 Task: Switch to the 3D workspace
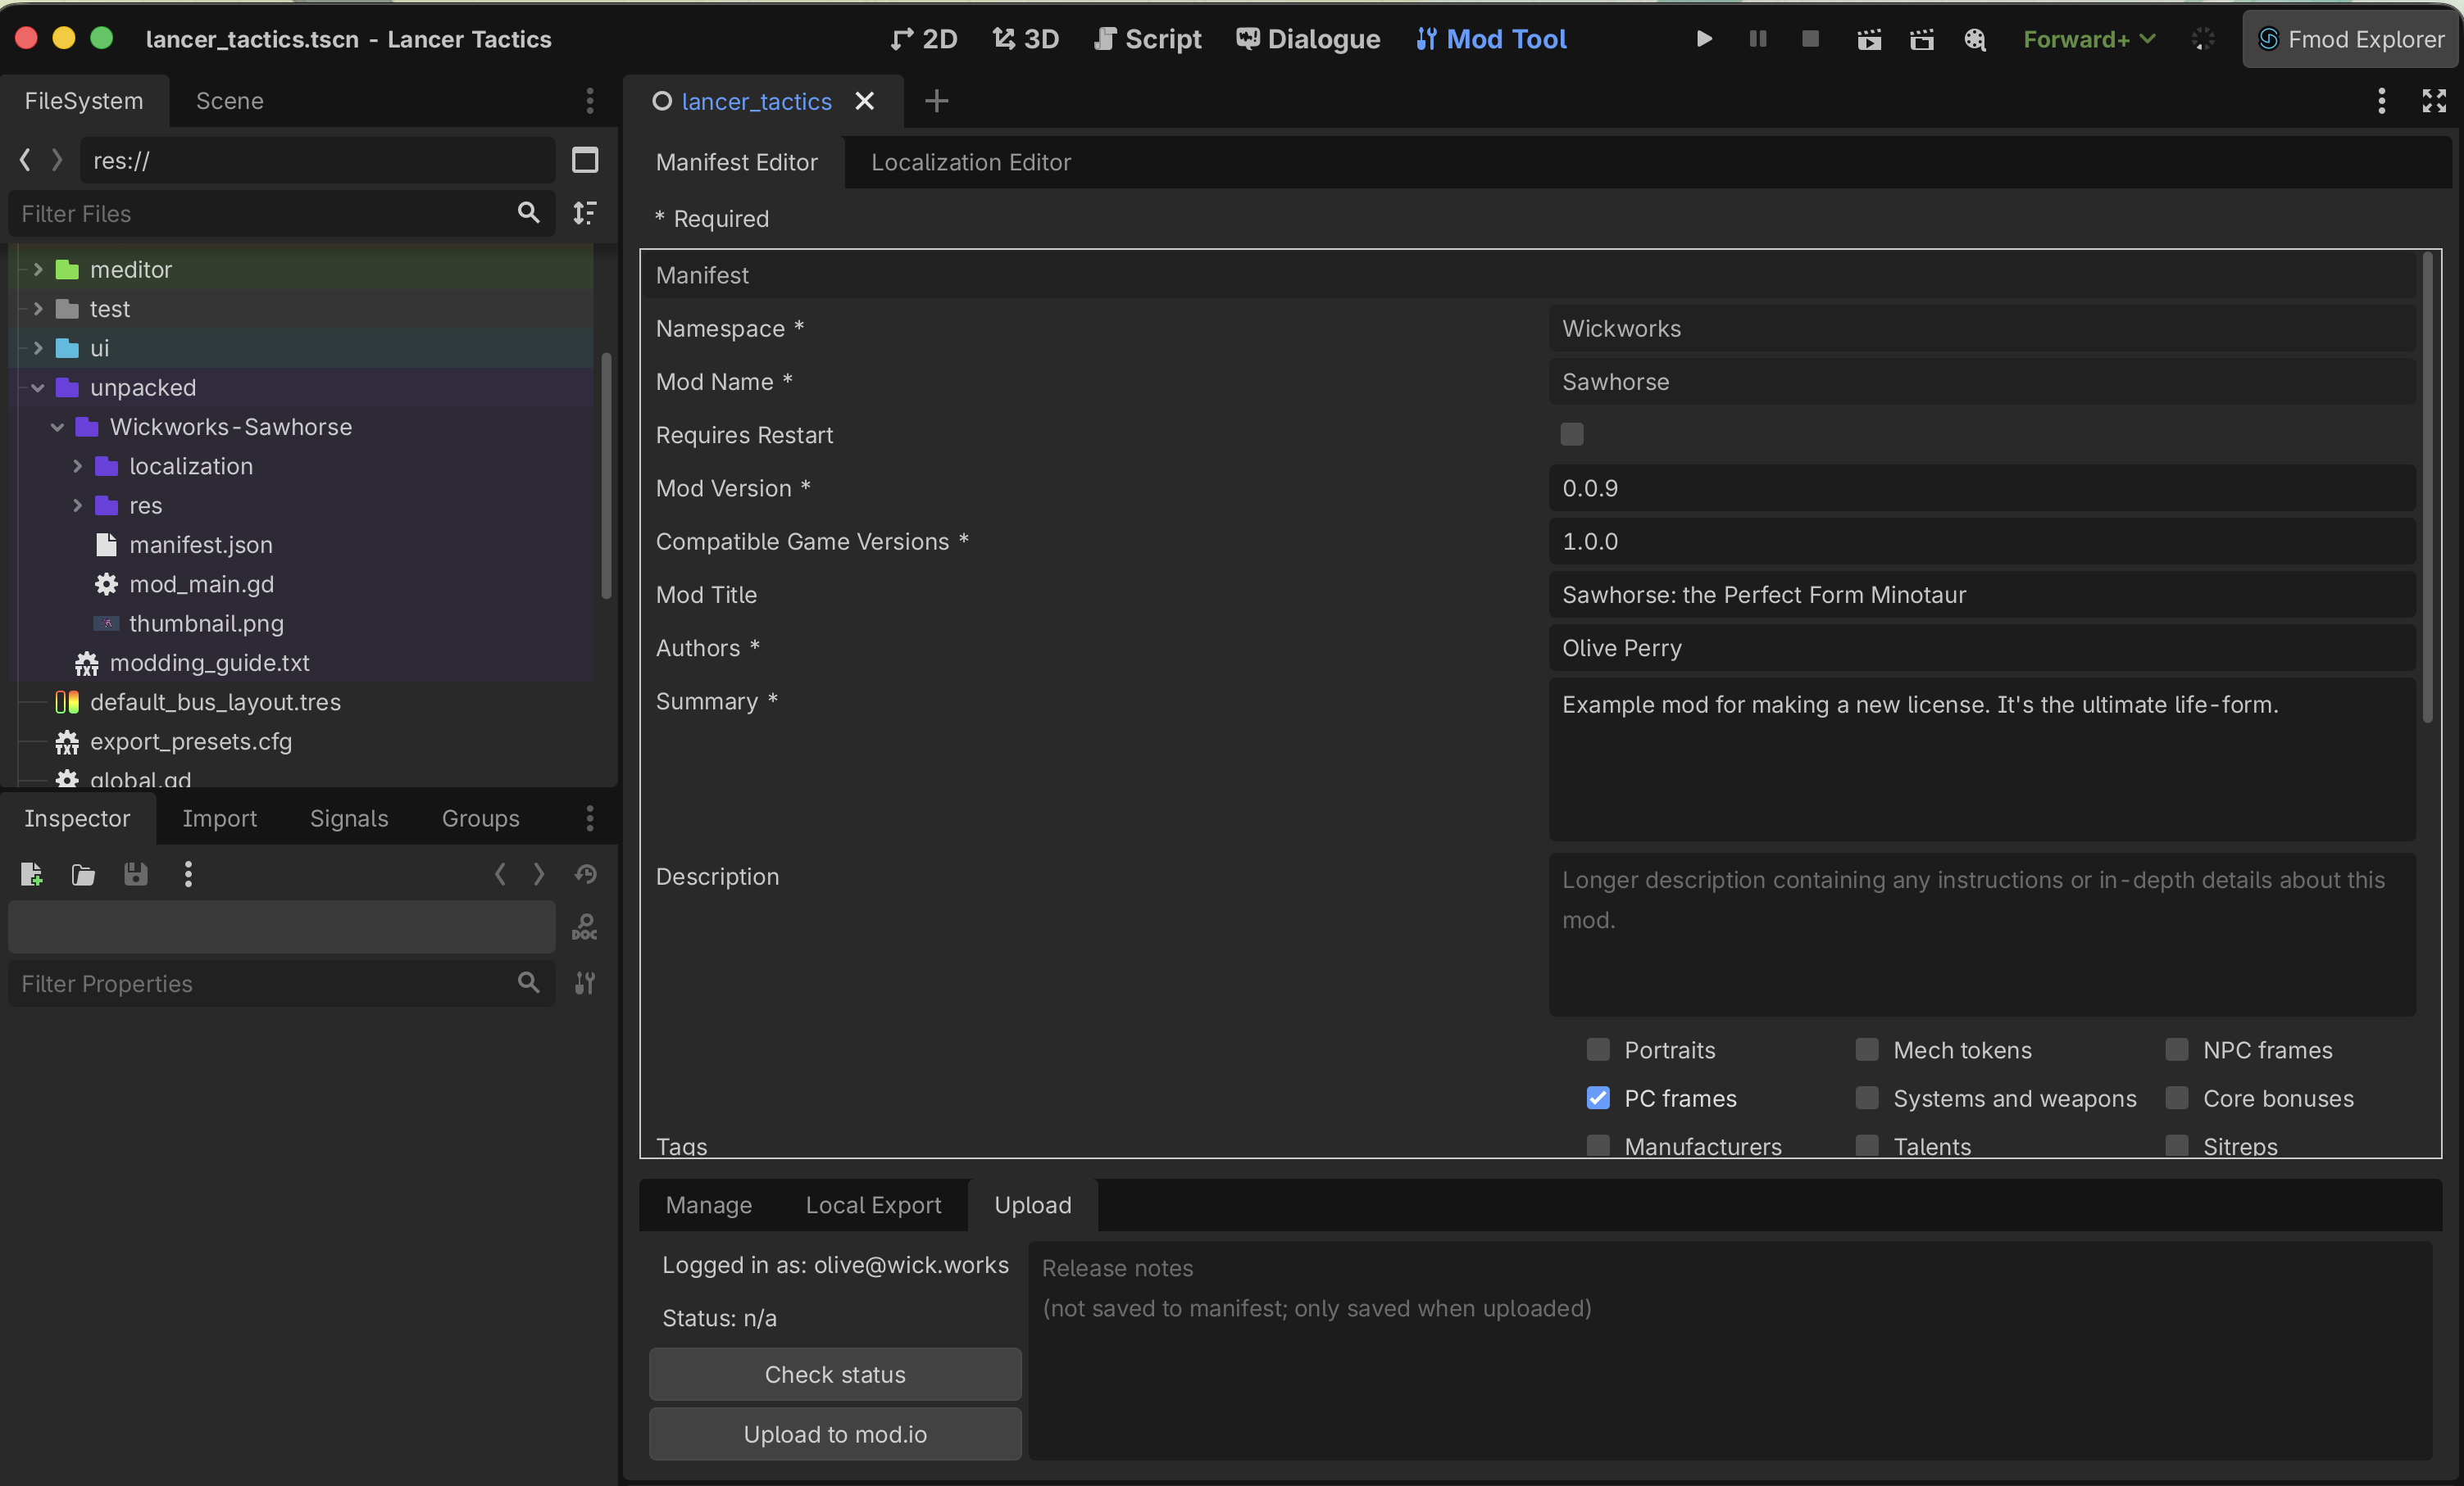tap(1025, 39)
